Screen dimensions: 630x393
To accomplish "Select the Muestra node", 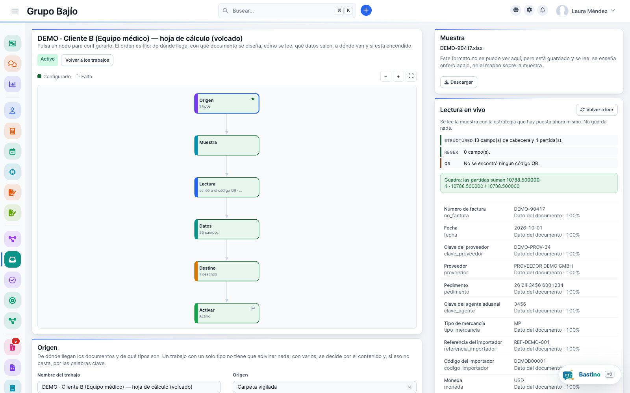I will point(227,145).
